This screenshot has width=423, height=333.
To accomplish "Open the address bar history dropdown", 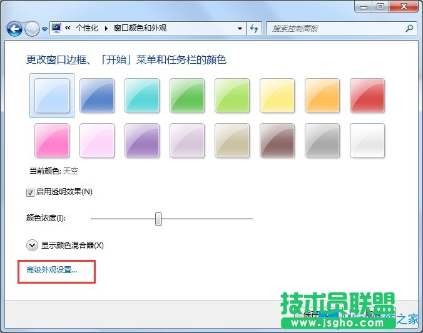I will click(x=240, y=29).
